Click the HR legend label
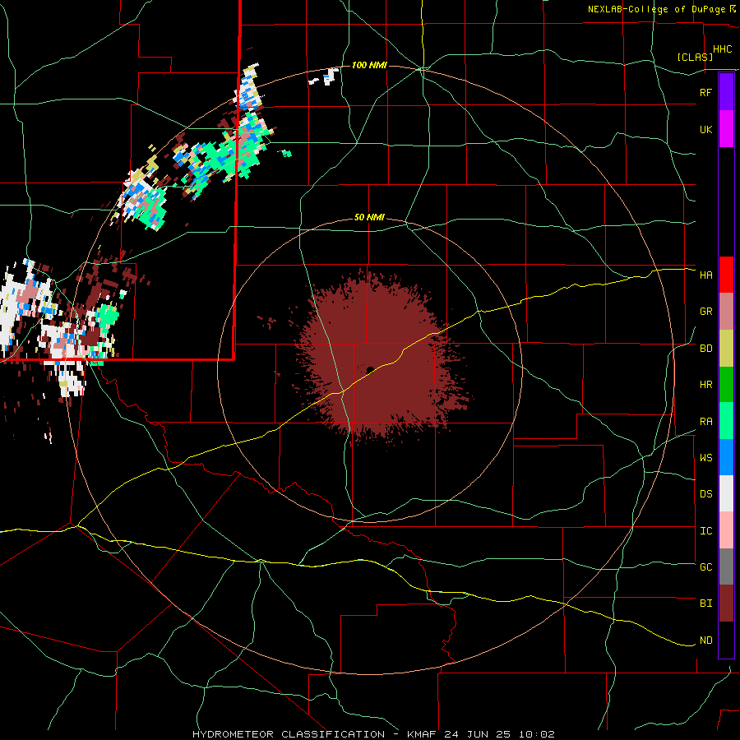 705,385
